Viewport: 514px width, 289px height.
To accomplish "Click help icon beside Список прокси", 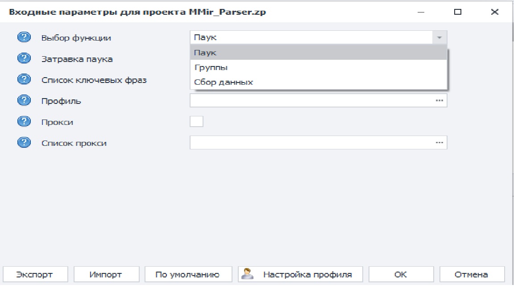I will pyautogui.click(x=24, y=143).
